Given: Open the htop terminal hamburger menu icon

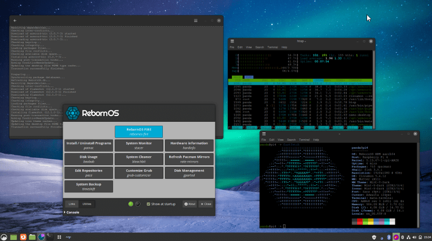Looking at the screenshot, I should click(232, 41).
